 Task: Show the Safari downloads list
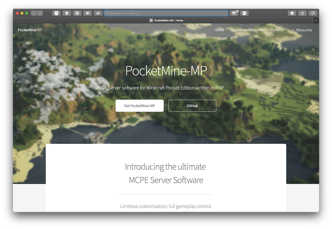coord(292,13)
